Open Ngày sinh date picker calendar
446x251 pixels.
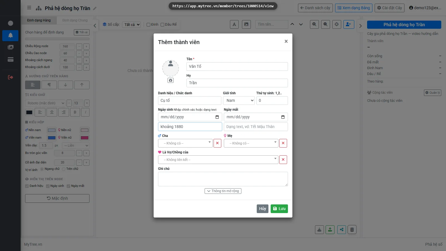coord(217,117)
